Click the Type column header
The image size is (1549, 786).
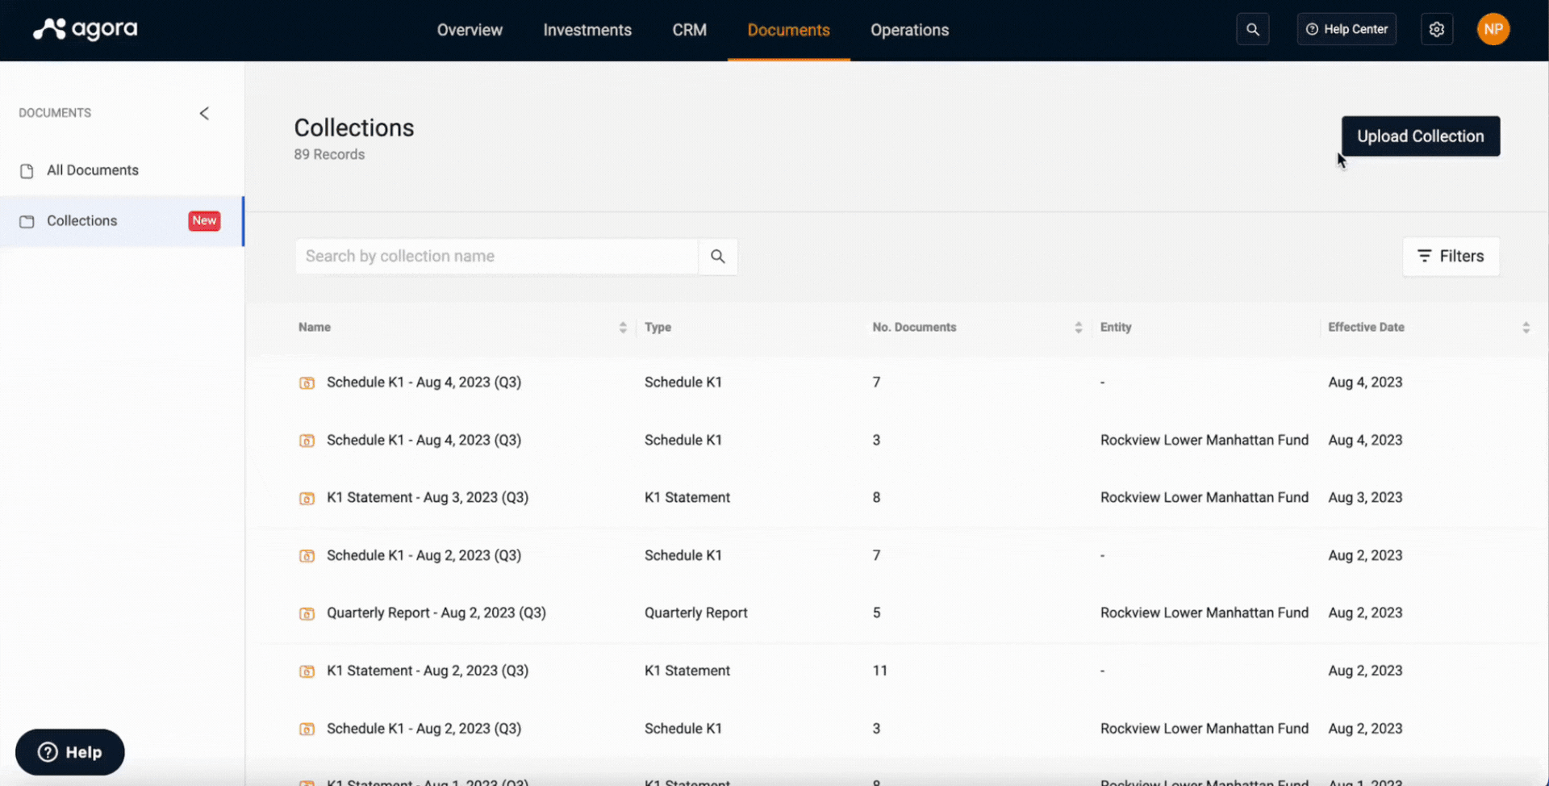pos(658,328)
